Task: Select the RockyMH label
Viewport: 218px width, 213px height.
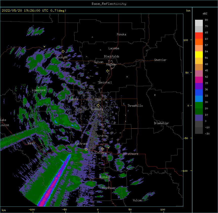Action: pos(62,57)
